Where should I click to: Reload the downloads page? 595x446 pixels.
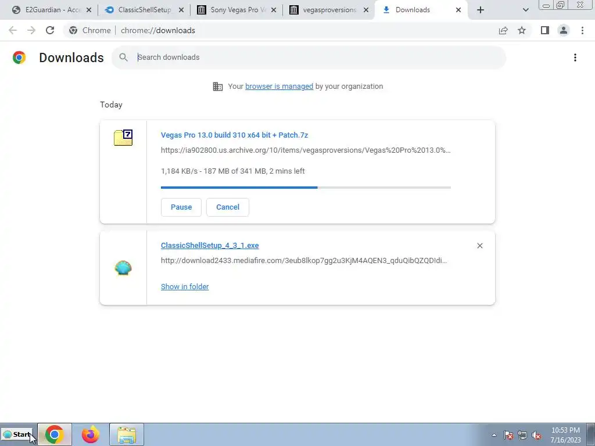(50, 30)
